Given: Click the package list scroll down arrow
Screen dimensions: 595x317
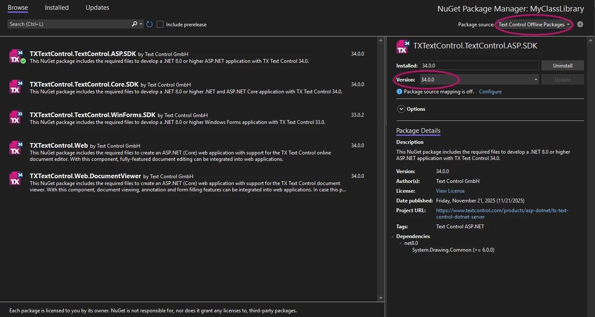Looking at the screenshot, I should point(381,298).
